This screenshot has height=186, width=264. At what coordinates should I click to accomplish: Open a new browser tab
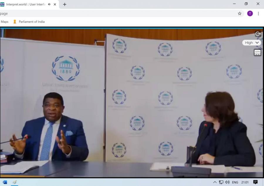click(65, 4)
